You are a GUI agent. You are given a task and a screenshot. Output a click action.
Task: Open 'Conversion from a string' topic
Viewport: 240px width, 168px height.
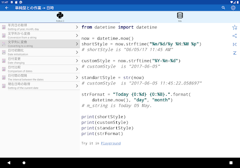tap(40, 35)
